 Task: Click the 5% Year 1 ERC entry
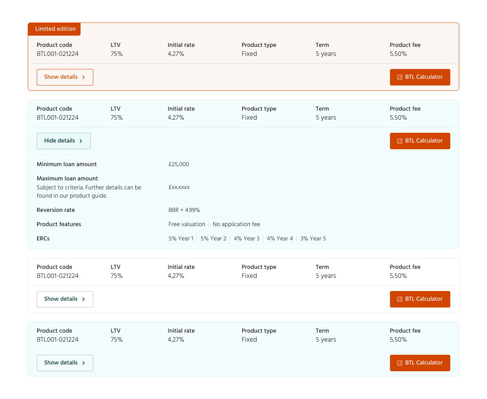click(181, 238)
